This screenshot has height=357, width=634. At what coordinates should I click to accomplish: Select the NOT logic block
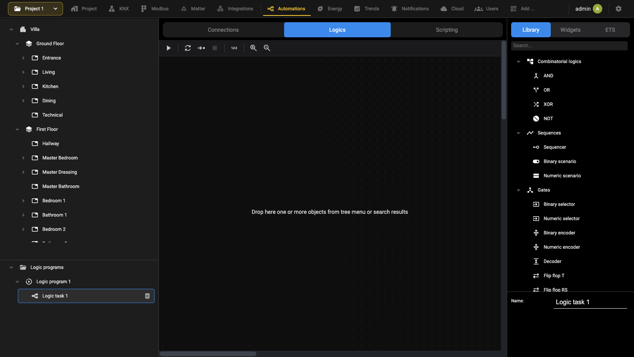[548, 119]
